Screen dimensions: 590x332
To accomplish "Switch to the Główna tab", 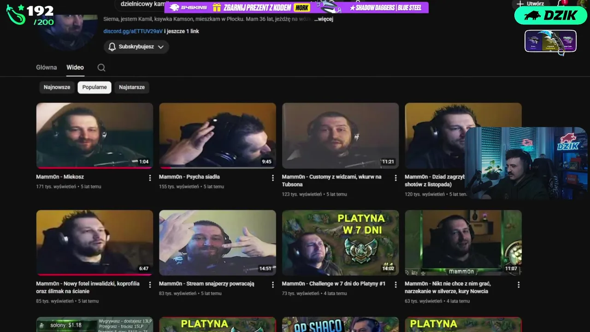I will coord(47,67).
